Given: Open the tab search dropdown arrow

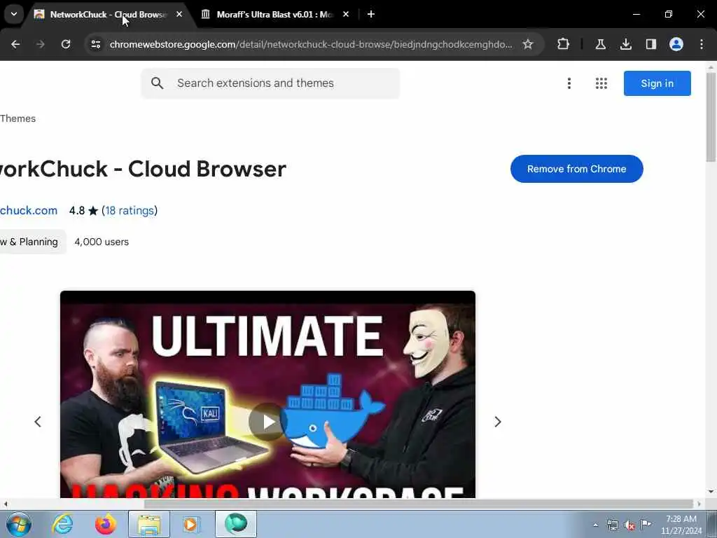Looking at the screenshot, I should 14,14.
